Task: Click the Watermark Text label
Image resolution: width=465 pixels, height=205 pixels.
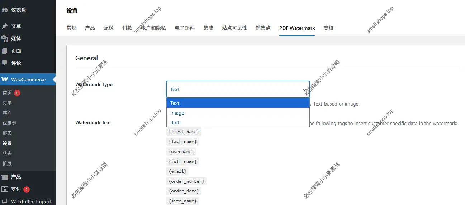Action: click(x=93, y=122)
